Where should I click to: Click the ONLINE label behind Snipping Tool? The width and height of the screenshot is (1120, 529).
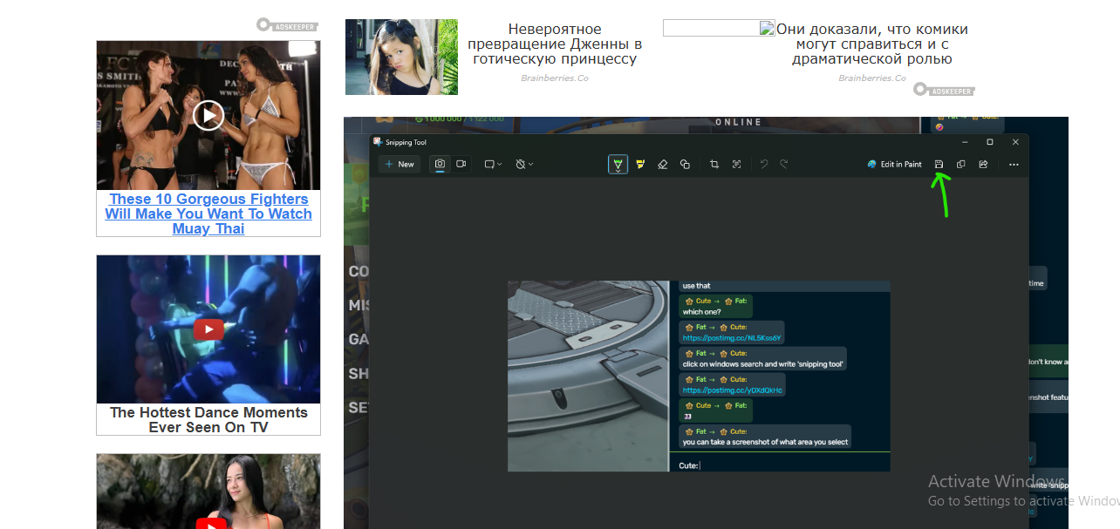739,123
